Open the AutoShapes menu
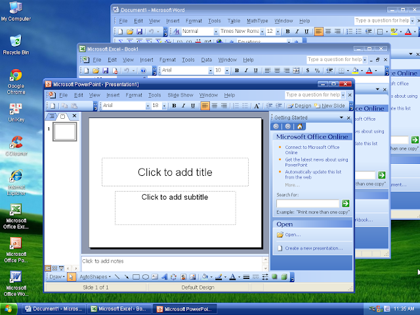Viewport: 420px width, 315px height. point(95,277)
